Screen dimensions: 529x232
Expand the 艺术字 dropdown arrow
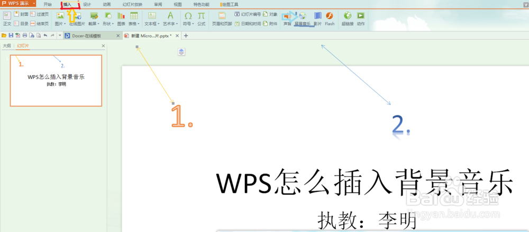[177, 24]
